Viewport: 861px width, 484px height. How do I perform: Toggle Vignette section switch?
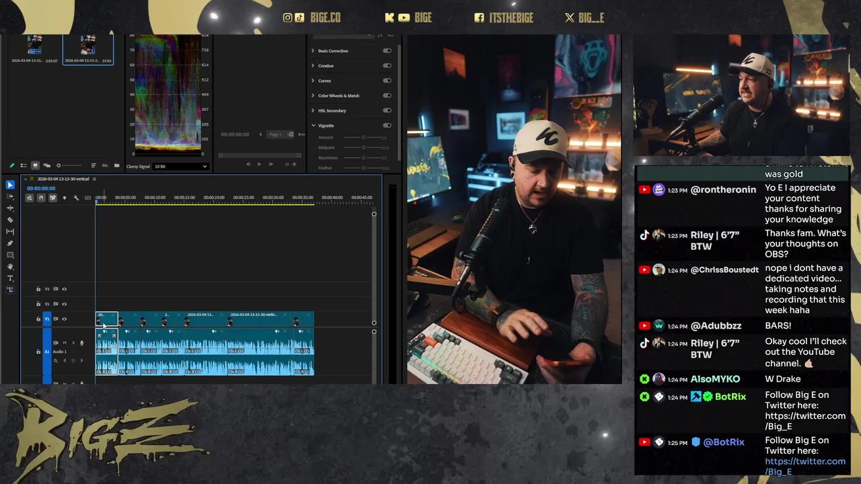pos(387,125)
